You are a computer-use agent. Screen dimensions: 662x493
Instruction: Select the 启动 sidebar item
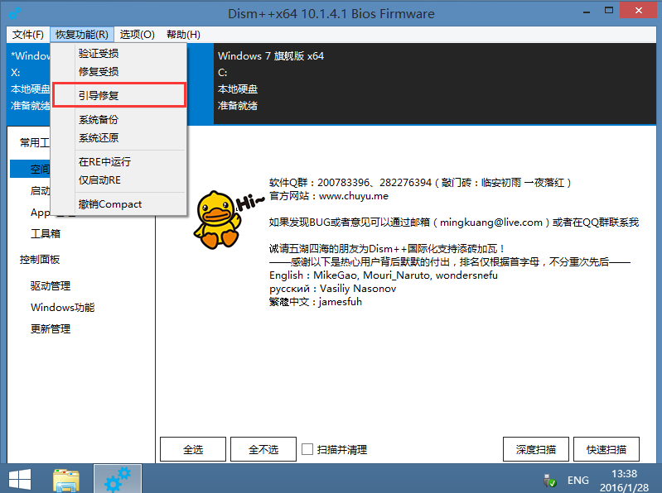[41, 191]
